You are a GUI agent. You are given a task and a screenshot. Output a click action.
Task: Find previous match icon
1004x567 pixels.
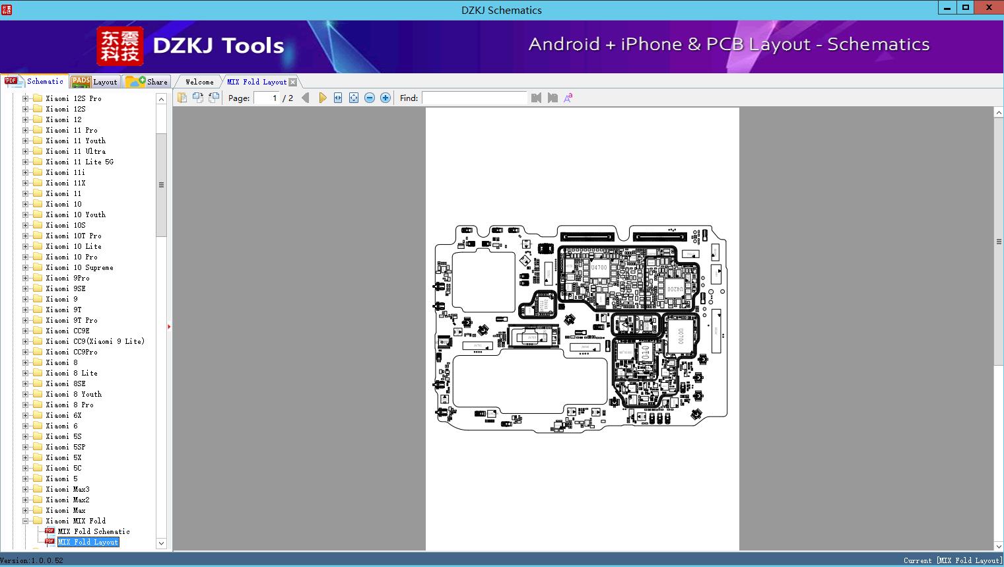coord(536,98)
